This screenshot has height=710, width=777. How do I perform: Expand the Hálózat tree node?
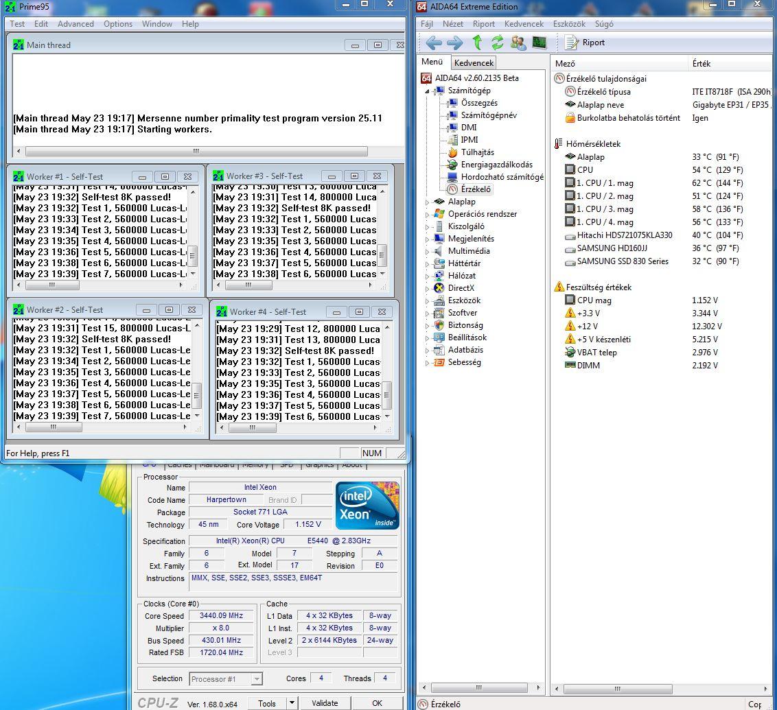(427, 276)
